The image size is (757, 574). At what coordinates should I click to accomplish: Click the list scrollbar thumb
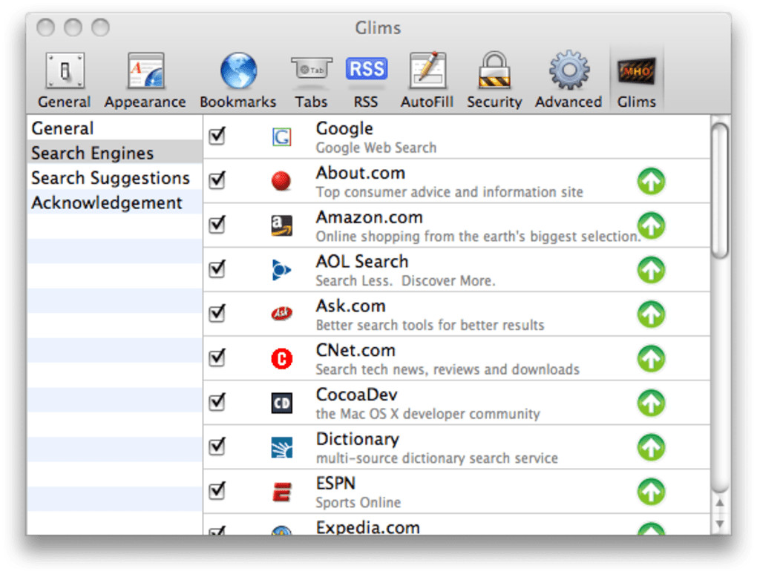click(720, 191)
